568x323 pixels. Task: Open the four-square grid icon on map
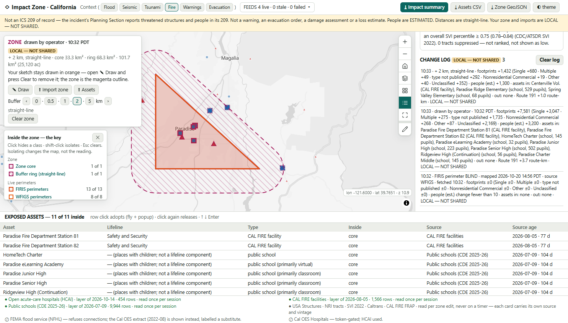[x=405, y=91]
